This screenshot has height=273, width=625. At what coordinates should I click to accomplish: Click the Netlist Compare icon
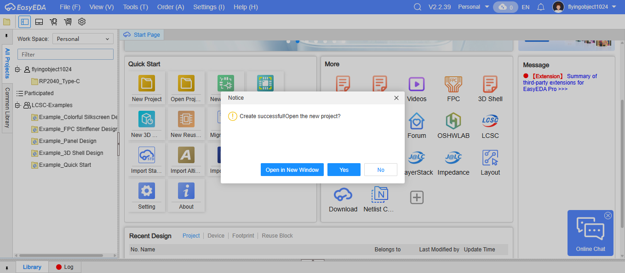pyautogui.click(x=379, y=195)
